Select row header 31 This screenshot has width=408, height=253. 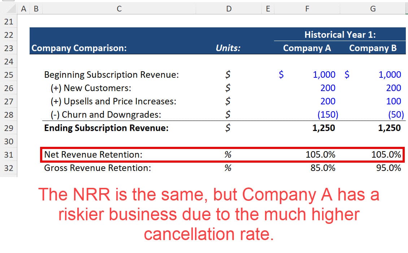pyautogui.click(x=8, y=155)
